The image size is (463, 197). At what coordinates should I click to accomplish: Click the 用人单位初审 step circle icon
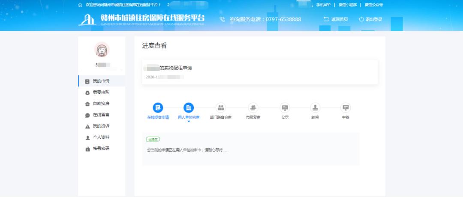[x=189, y=107]
